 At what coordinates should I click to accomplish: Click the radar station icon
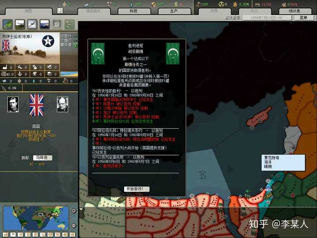(x=35, y=74)
